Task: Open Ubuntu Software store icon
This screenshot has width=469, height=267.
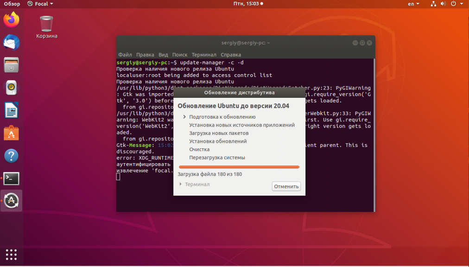Action: pyautogui.click(x=12, y=133)
